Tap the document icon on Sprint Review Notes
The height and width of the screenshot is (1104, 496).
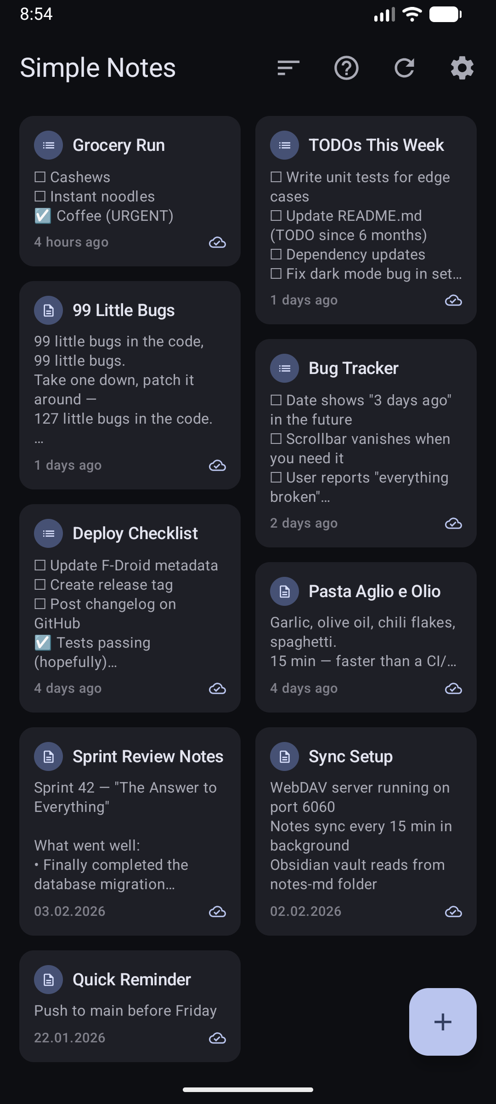coord(48,756)
